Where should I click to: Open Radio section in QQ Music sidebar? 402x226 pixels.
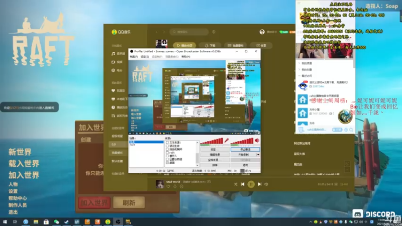pyautogui.click(x=117, y=70)
